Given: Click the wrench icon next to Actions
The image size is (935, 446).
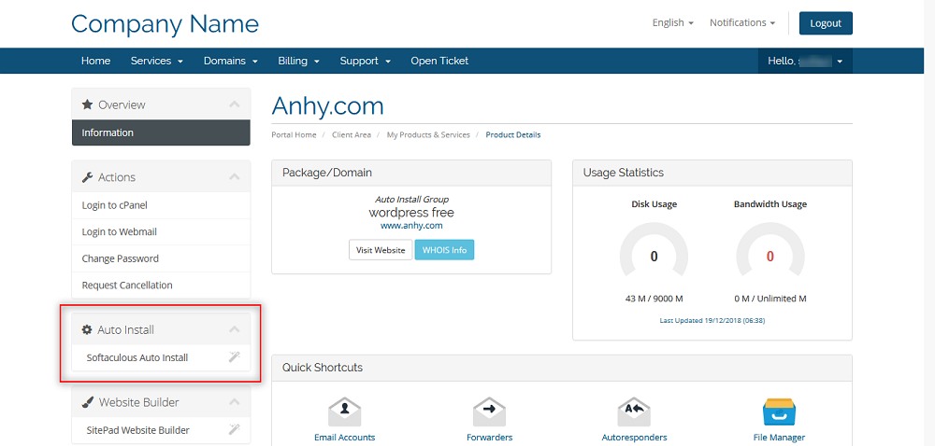Looking at the screenshot, I should tap(87, 177).
